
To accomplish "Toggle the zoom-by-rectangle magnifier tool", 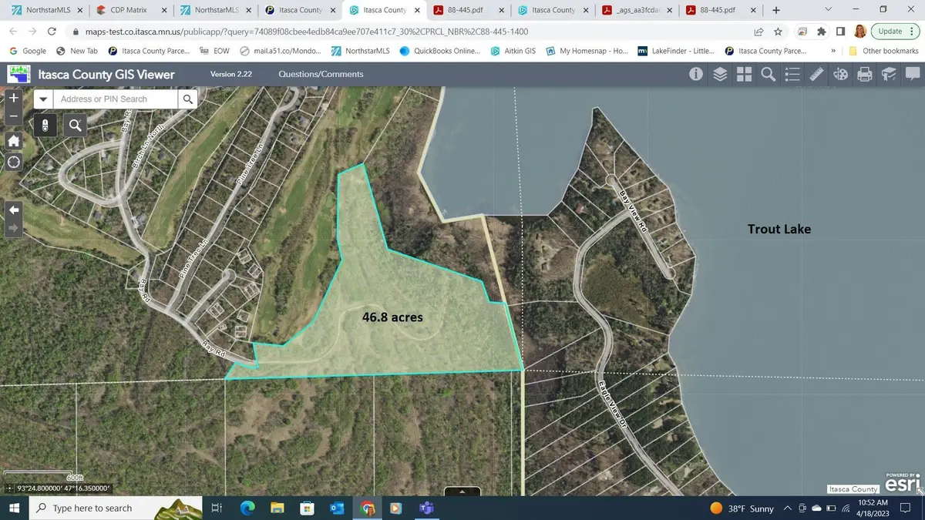I will point(75,126).
